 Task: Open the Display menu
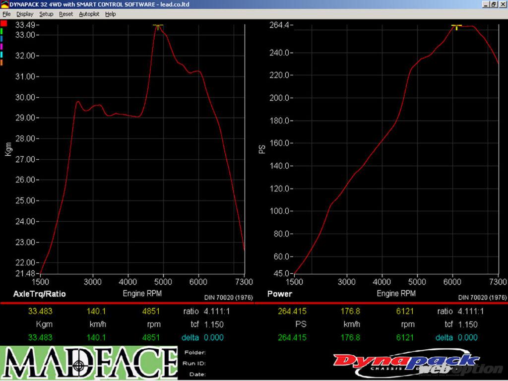click(25, 14)
